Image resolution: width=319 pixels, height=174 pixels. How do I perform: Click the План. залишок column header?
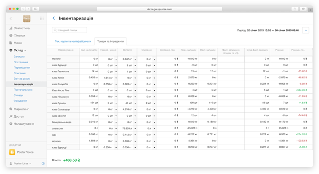[188, 50]
